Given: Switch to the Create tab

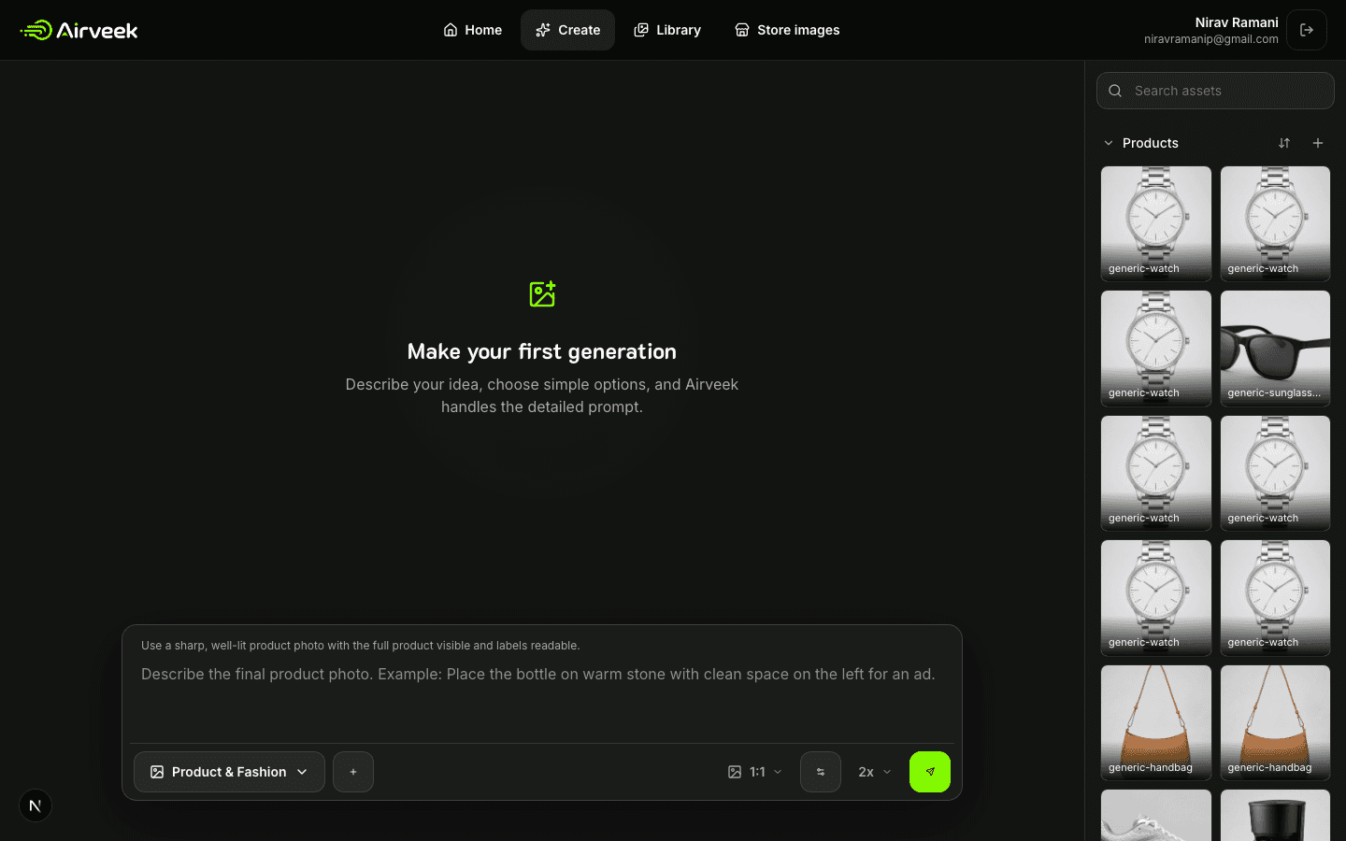Looking at the screenshot, I should click(x=567, y=30).
